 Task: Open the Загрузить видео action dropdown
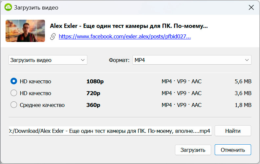click(x=48, y=60)
